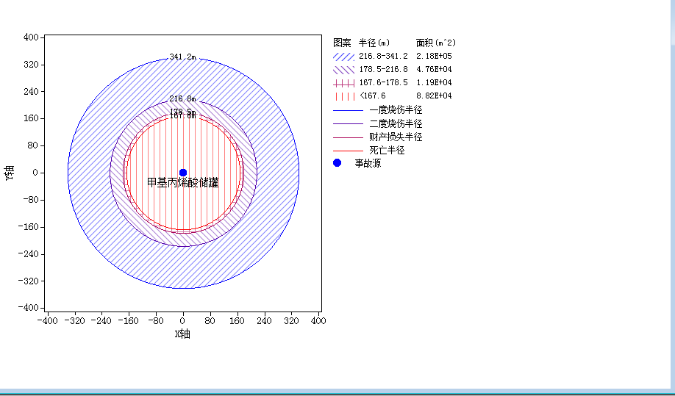This screenshot has width=675, height=396.
Task: Click the blue line sample beside 一度烧伤半径
Action: tap(348, 110)
